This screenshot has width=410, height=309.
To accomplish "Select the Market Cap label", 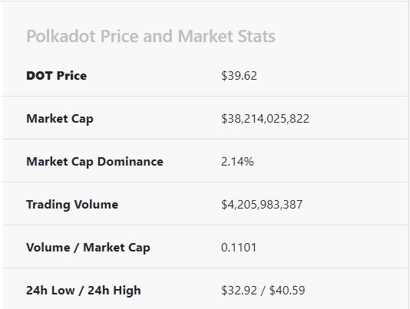I will [60, 119].
